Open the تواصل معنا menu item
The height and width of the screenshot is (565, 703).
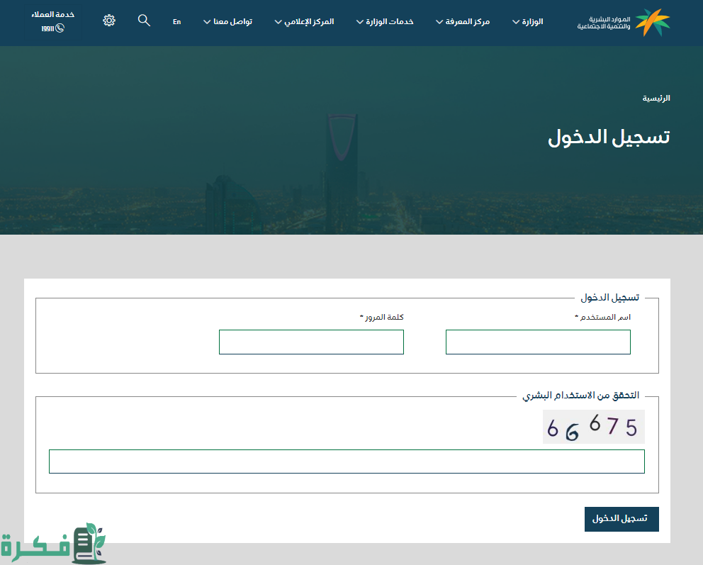point(228,22)
